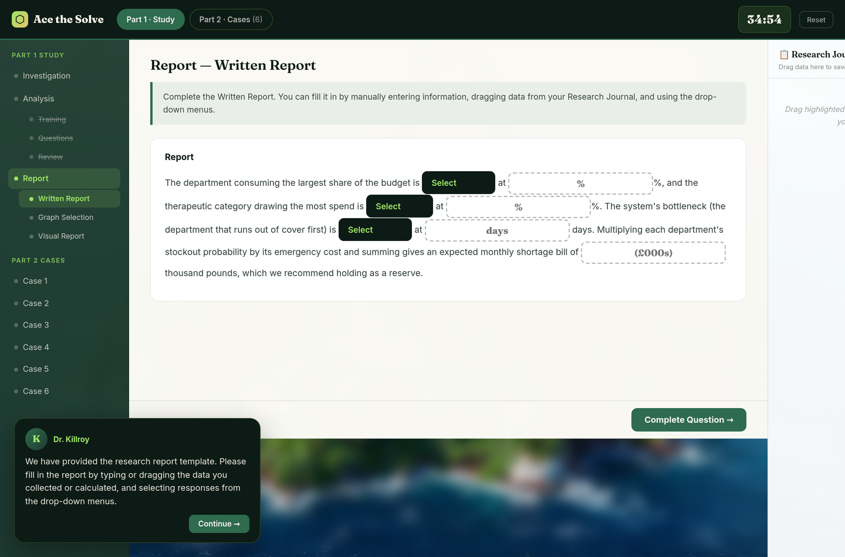
Task: Open the largest budget department Select dropdown
Action: click(458, 183)
